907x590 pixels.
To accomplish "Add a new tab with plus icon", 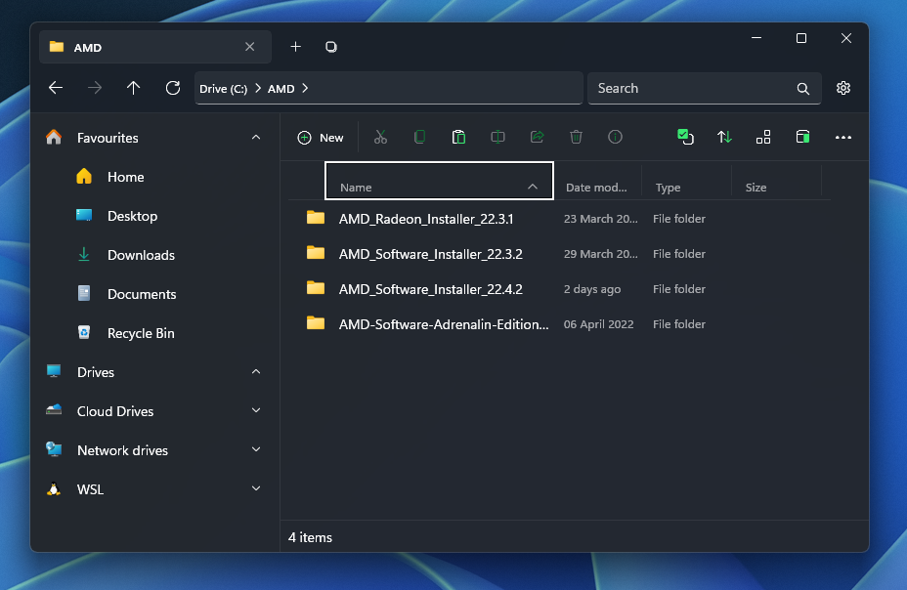I will (x=295, y=47).
